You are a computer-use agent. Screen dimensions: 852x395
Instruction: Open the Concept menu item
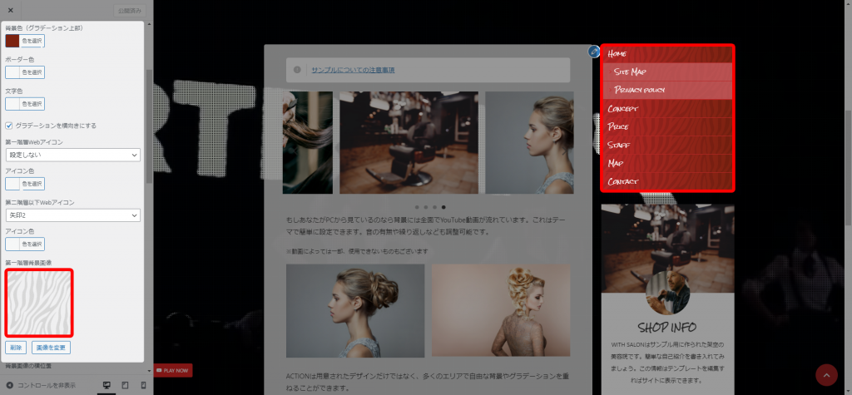pyautogui.click(x=623, y=109)
